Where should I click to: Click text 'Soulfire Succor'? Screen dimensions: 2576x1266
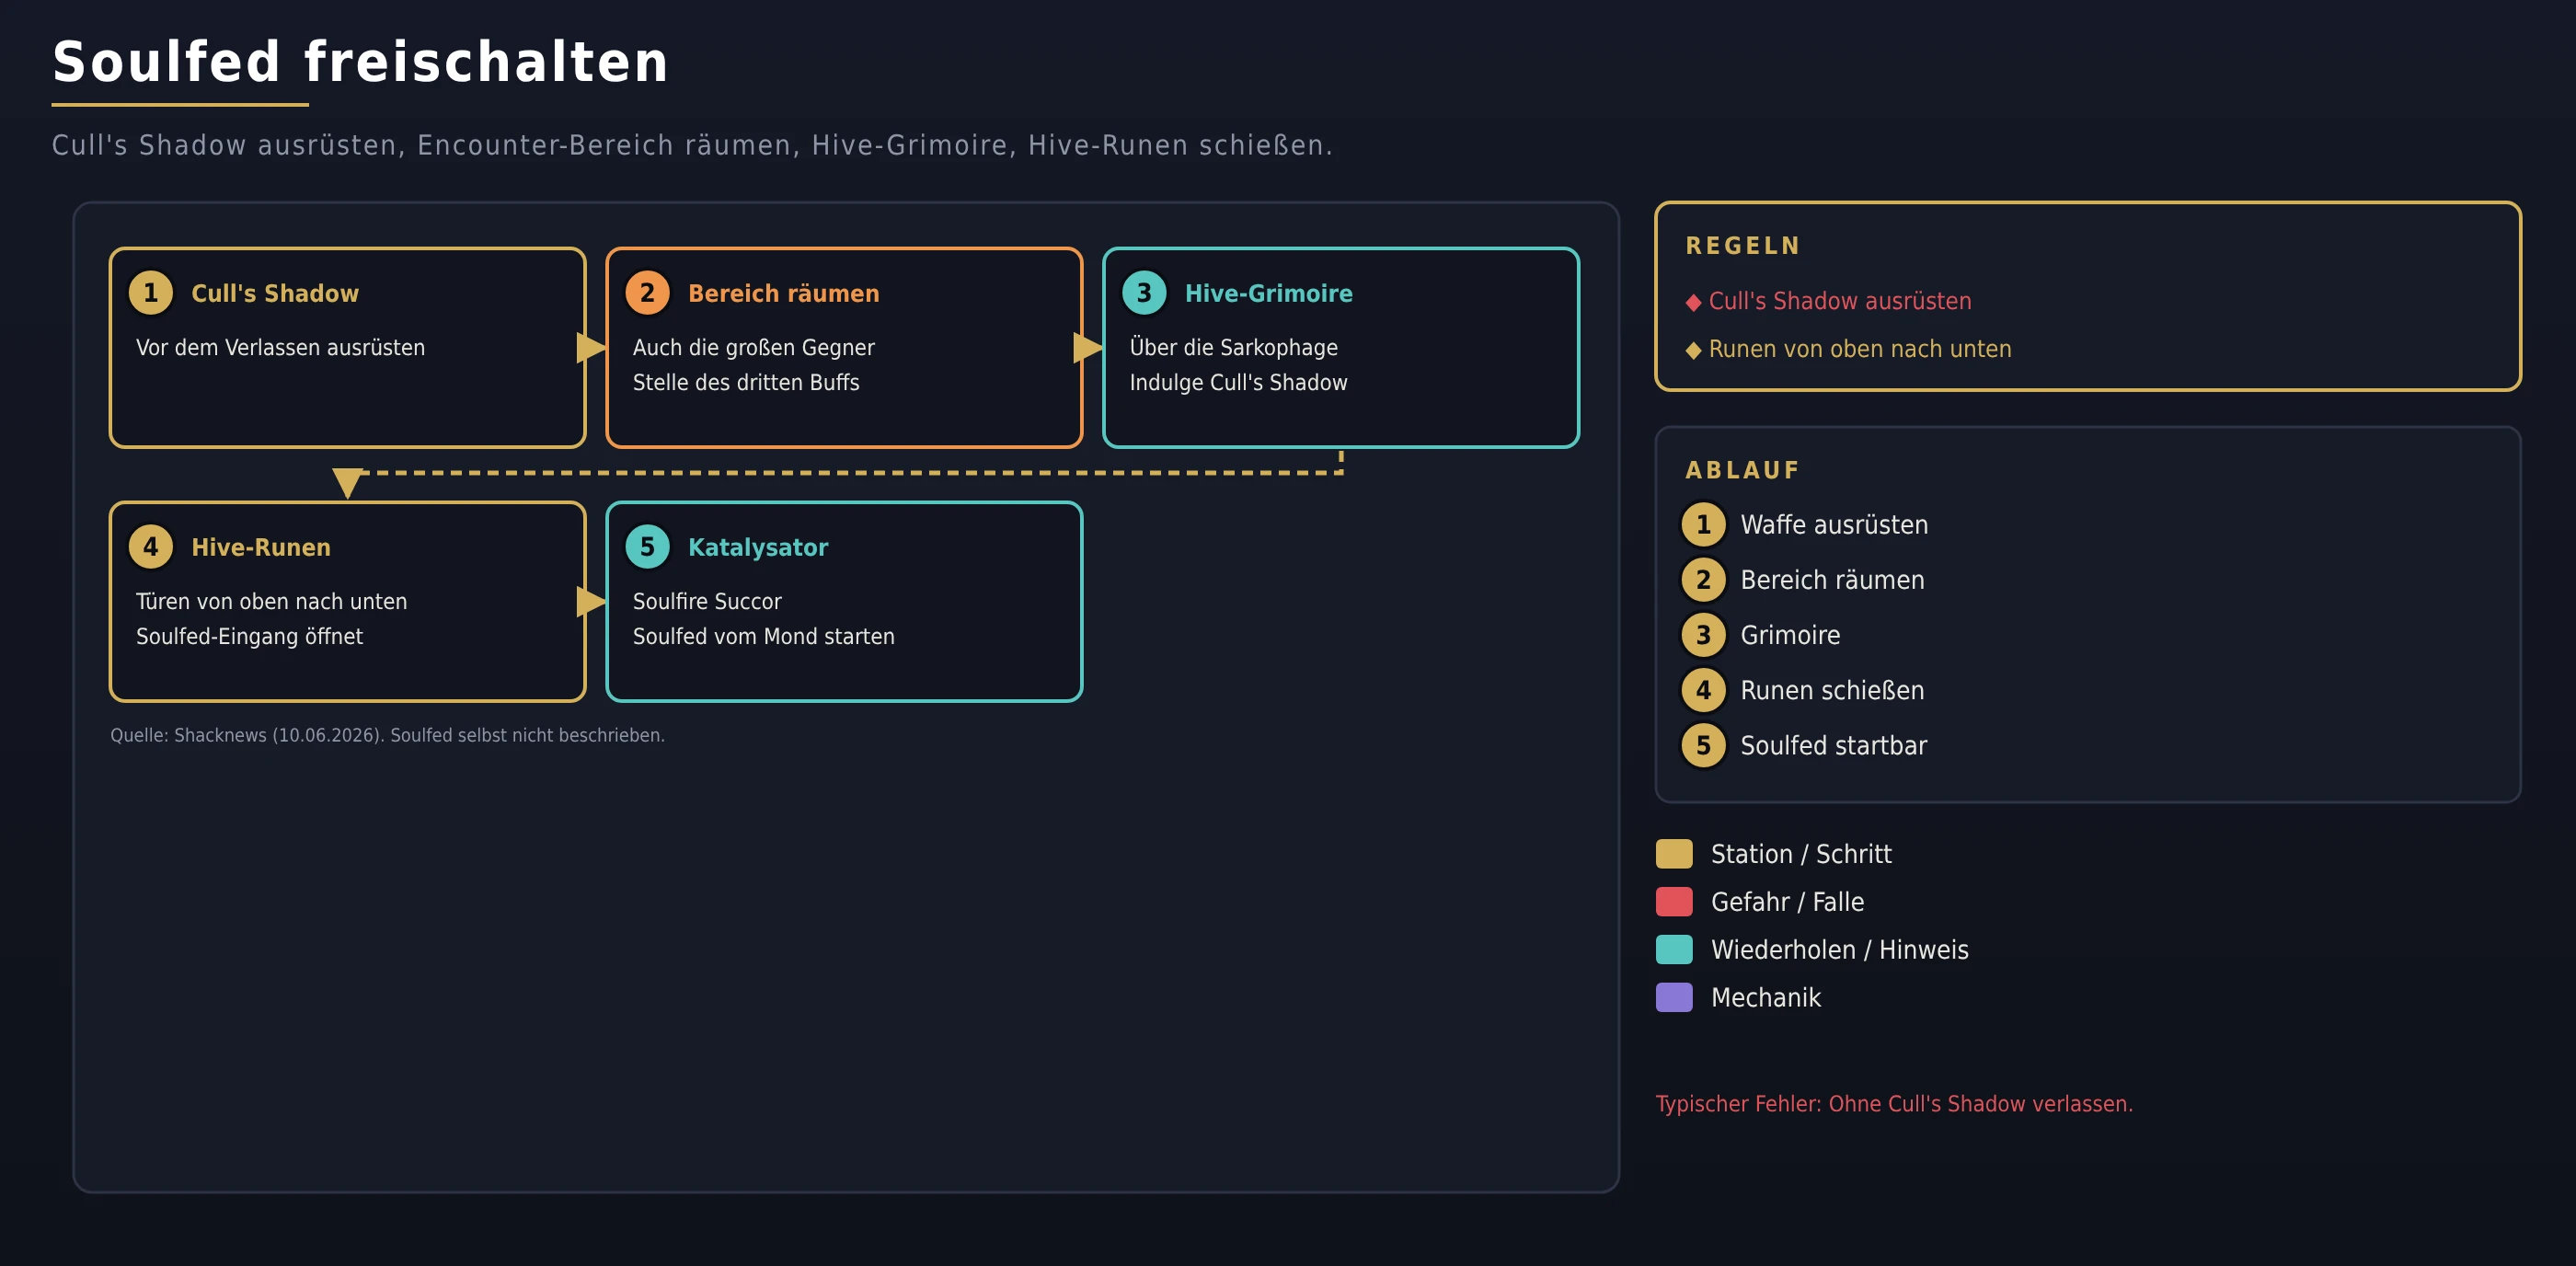click(707, 602)
